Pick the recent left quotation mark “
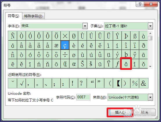This screenshot has width=161, height=122. [x=91, y=83]
